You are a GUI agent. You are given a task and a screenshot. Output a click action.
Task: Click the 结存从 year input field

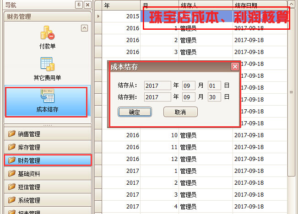(x=157, y=86)
